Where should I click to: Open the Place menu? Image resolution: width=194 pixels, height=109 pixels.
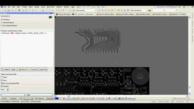point(31,7)
